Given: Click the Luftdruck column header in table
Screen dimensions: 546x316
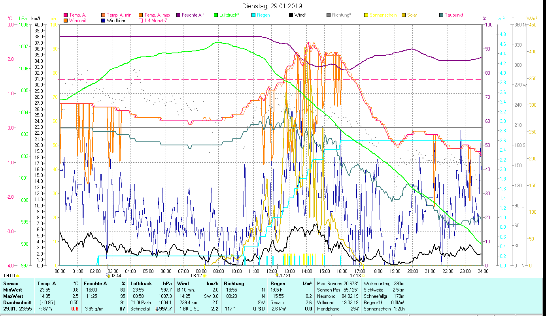Looking at the screenshot, I should click(x=141, y=284).
